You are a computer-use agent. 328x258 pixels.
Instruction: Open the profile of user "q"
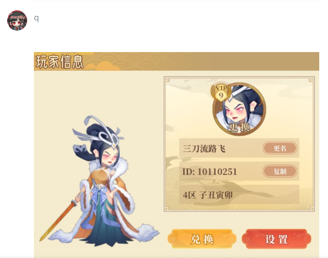[36, 18]
